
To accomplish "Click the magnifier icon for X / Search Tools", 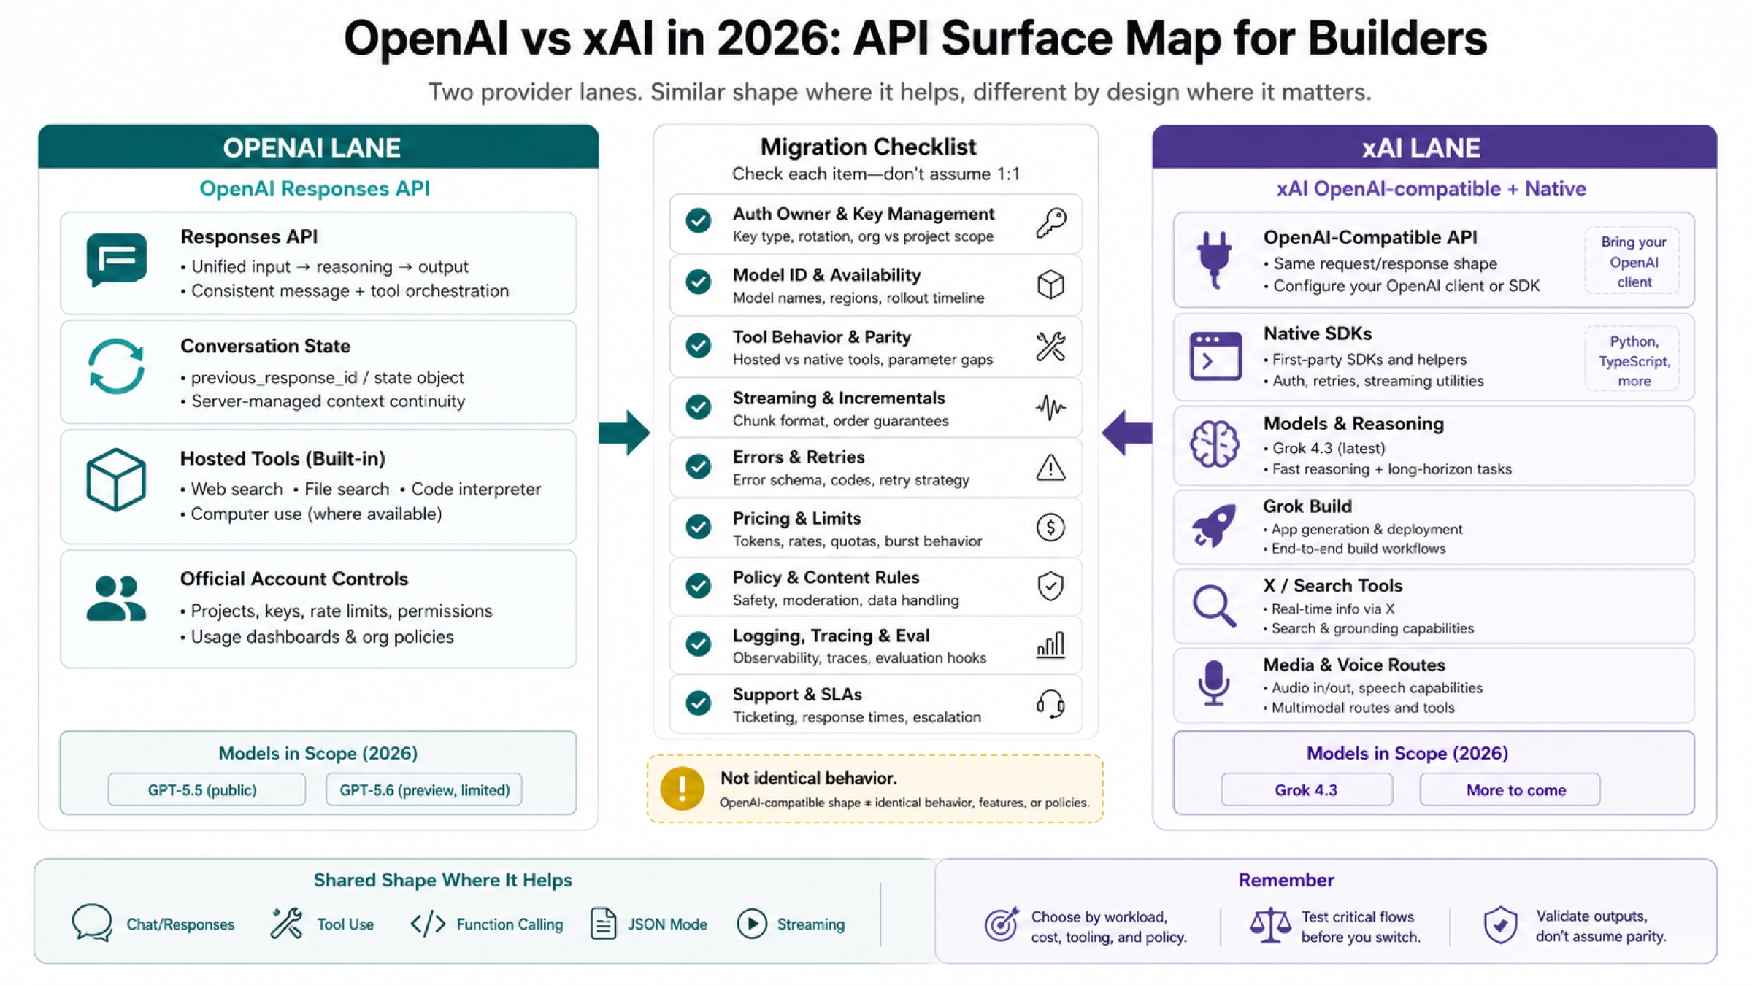I will tap(1214, 606).
